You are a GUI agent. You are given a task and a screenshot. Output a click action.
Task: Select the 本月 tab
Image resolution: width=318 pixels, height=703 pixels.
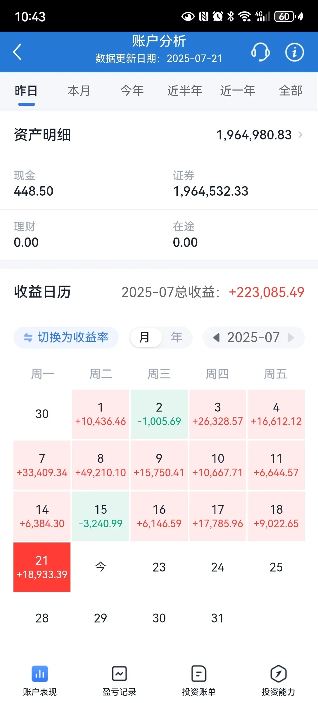[79, 91]
